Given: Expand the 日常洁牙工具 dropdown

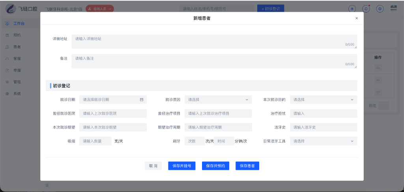Looking at the screenshot, I should point(324,141).
